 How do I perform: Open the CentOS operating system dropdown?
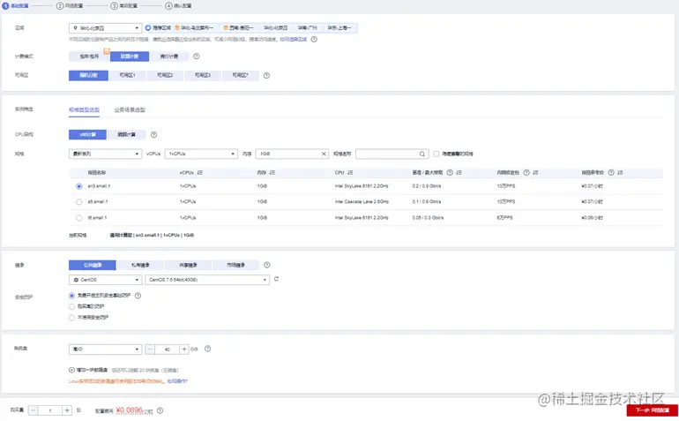click(x=105, y=280)
